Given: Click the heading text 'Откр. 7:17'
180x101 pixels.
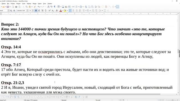Looking at the screenshot, I should pyautogui.click(x=11, y=65).
